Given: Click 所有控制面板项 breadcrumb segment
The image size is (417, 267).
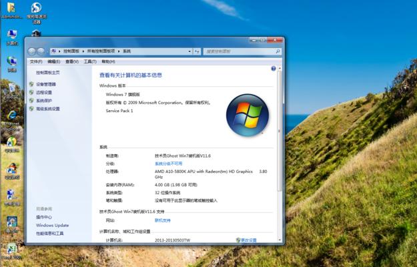Looking at the screenshot, I should tap(101, 51).
